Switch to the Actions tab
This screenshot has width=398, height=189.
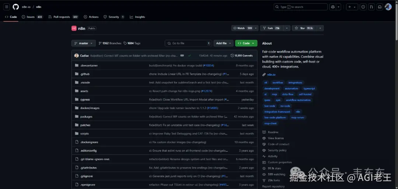click(x=91, y=17)
